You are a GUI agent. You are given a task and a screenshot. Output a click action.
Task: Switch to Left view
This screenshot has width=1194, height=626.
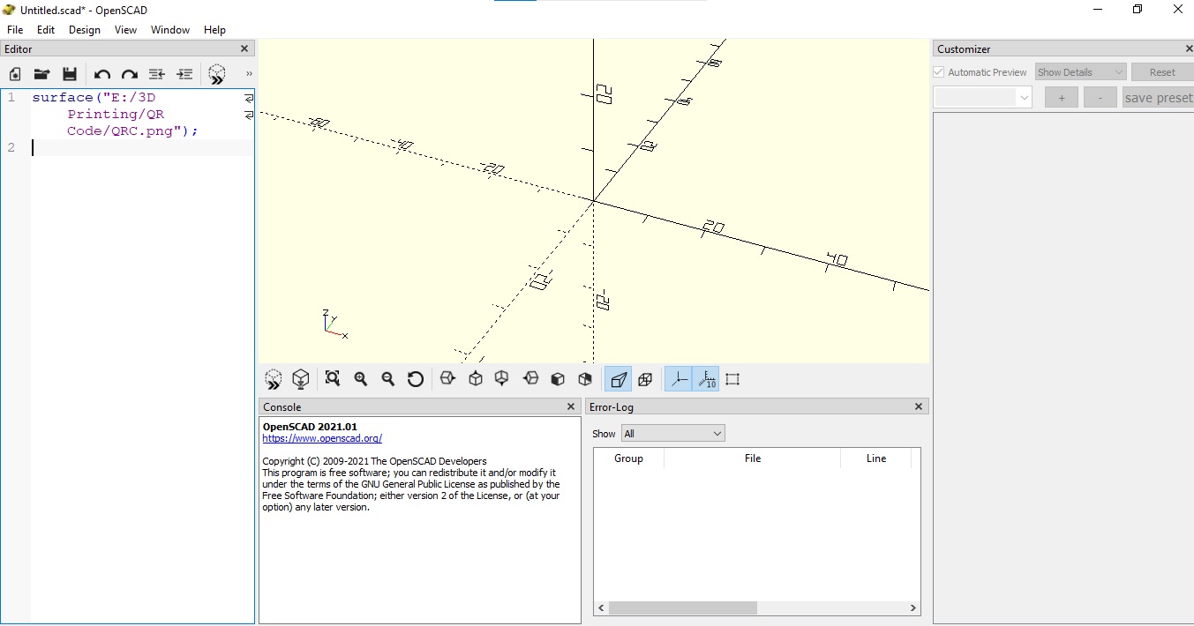pos(530,379)
